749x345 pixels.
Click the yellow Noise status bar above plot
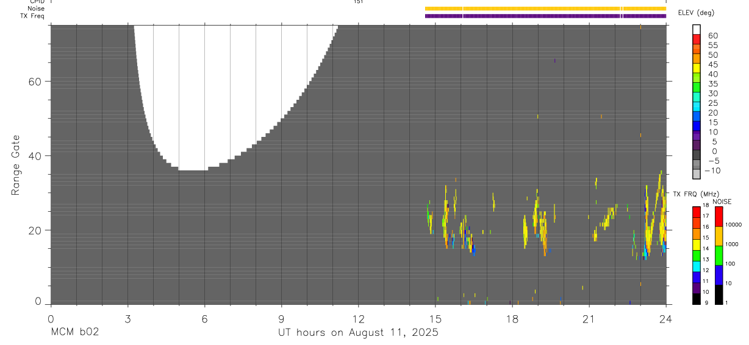545,9
